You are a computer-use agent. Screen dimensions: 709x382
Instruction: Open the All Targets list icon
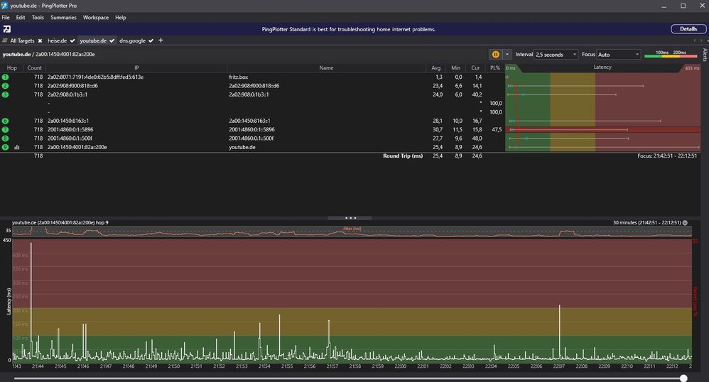pyautogui.click(x=5, y=40)
